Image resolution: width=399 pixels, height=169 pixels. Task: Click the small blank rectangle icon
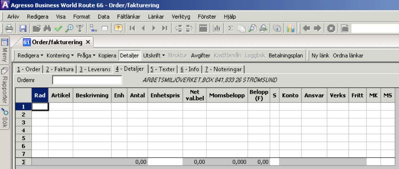(x=104, y=28)
